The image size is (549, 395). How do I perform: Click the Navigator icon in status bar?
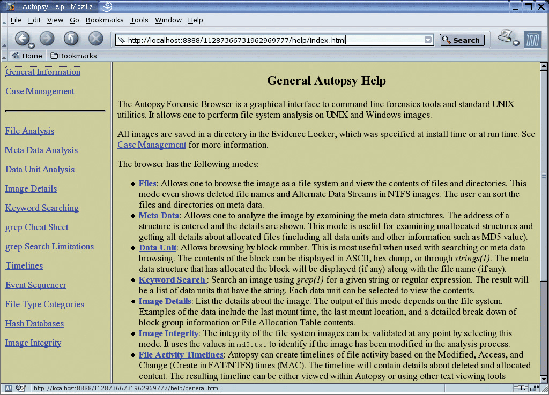(x=9, y=388)
